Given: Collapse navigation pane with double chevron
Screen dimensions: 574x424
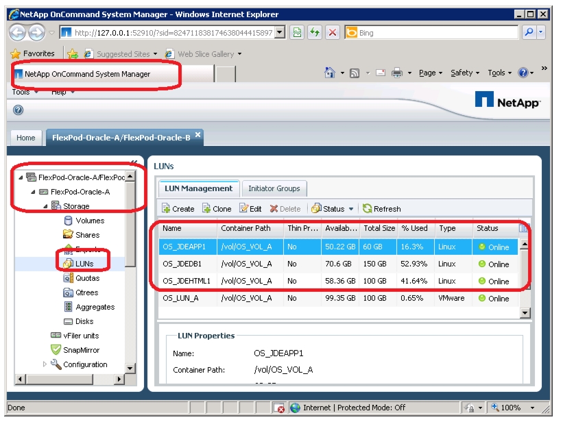Looking at the screenshot, I should click(134, 162).
